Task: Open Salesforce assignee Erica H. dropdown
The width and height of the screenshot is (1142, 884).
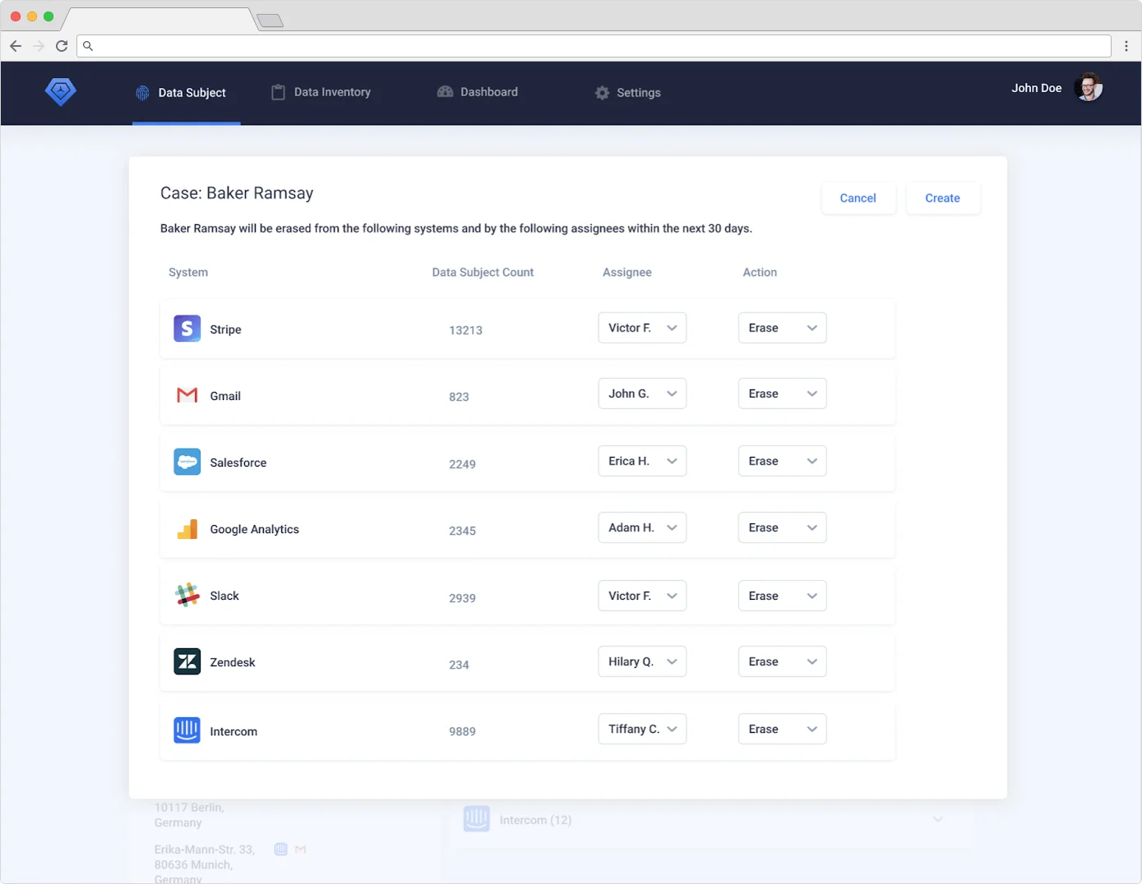Action: pos(642,461)
